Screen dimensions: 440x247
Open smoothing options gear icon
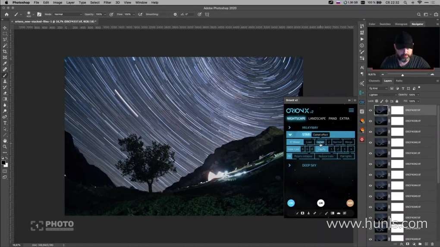point(175,14)
